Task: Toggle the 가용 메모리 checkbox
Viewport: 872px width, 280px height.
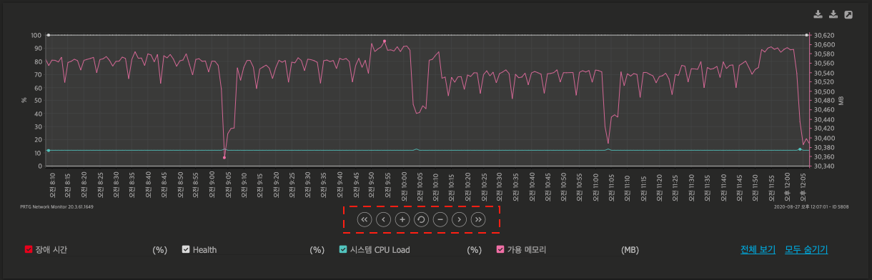Action: click(x=500, y=249)
